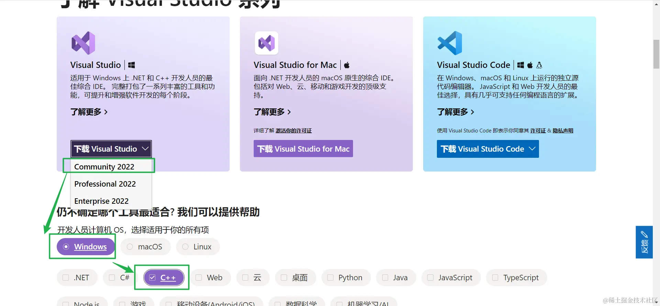Click the Visual Studio Code card title

[x=473, y=65]
